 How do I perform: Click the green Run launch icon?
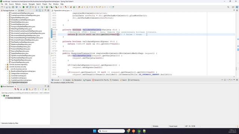tap(47, 7)
